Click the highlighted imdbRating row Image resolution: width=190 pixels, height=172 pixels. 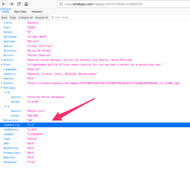[x=95, y=125]
